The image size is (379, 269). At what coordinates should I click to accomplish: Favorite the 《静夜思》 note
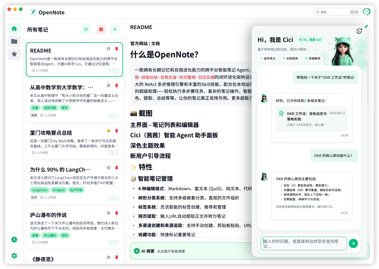(109, 257)
